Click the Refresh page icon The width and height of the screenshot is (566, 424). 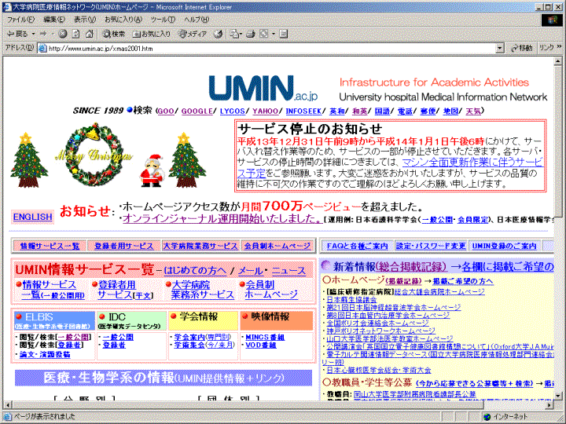75,34
